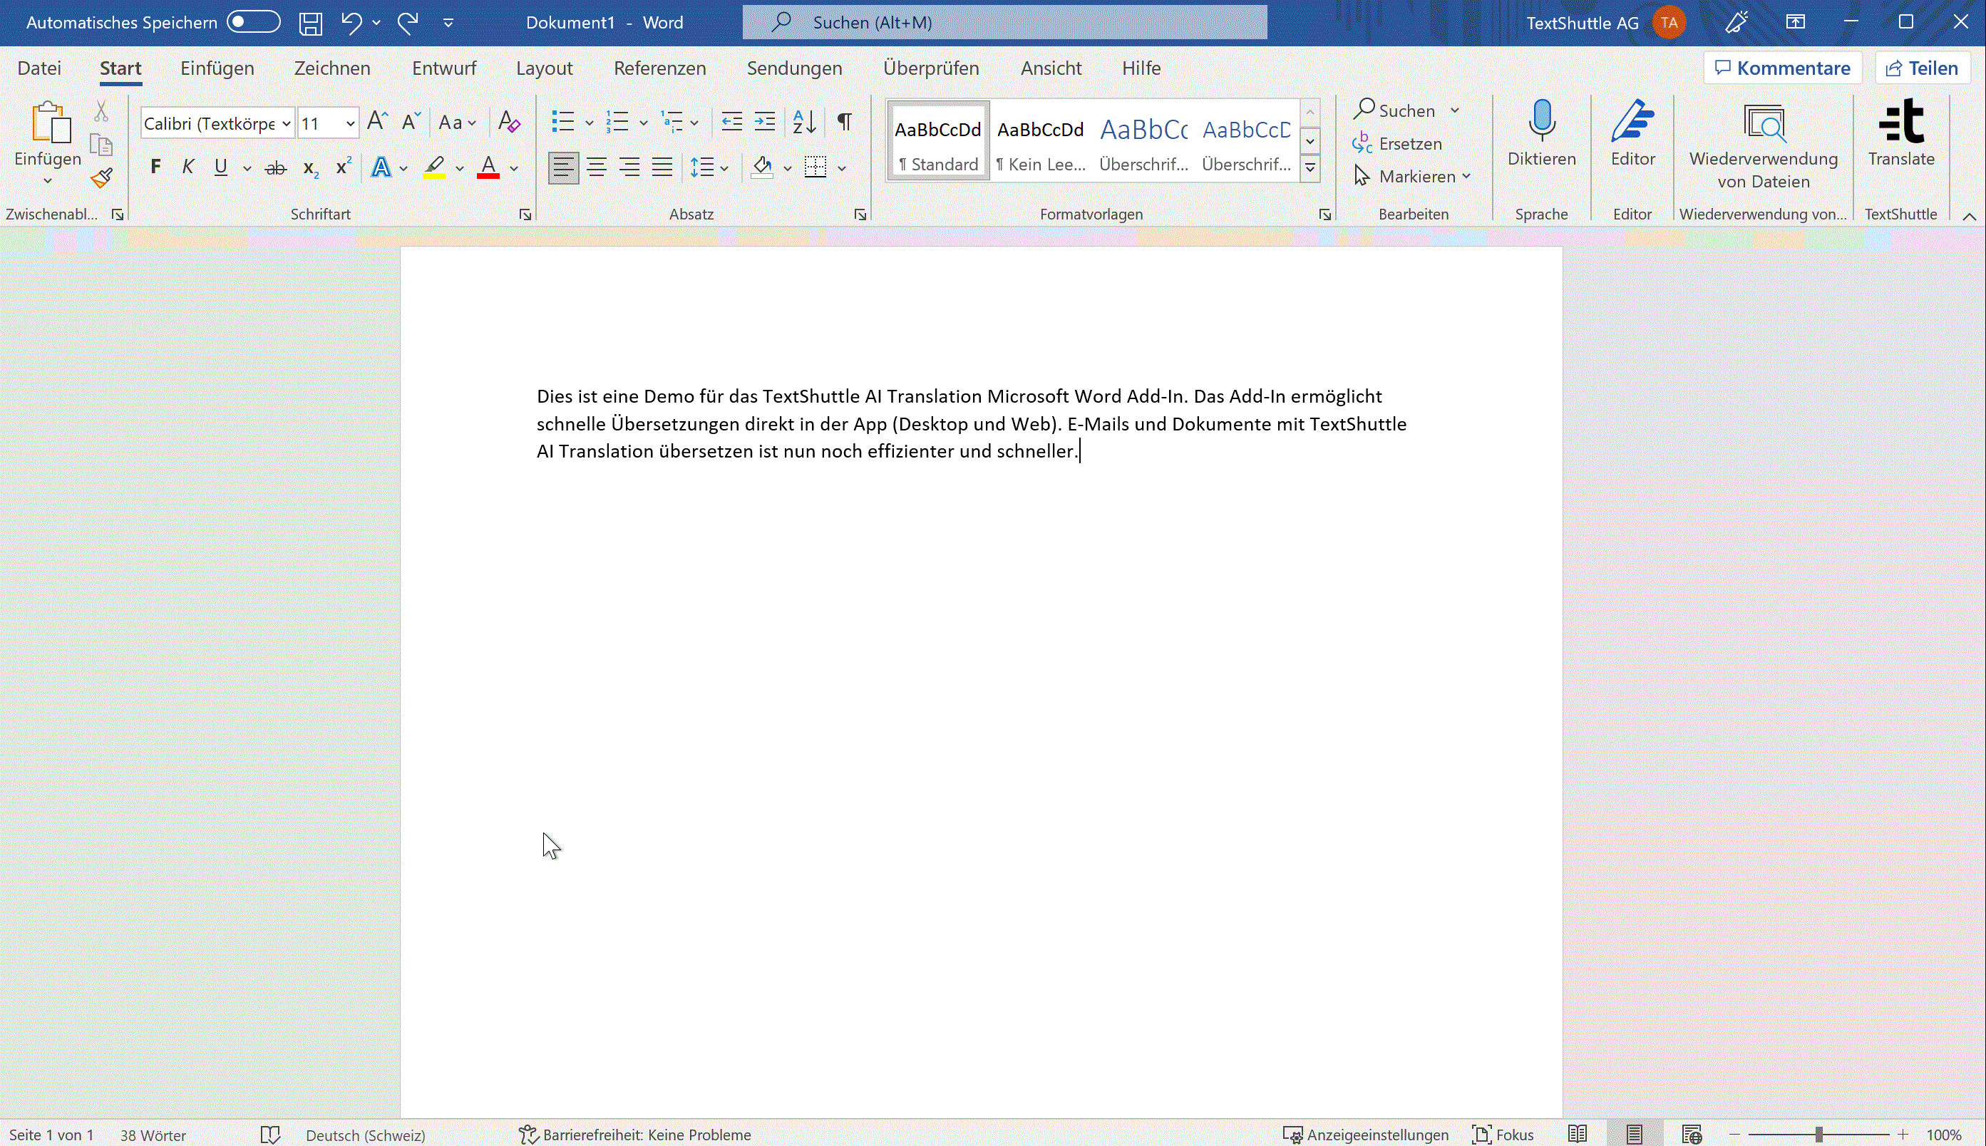Viewport: 1986px width, 1146px height.
Task: Toggle italic K button
Action: pyautogui.click(x=187, y=167)
